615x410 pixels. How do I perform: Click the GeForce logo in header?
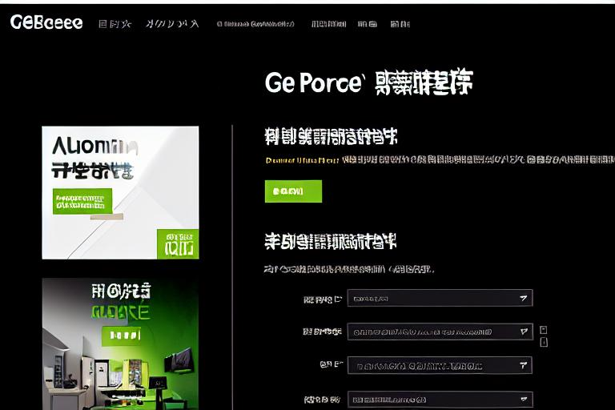pos(46,22)
